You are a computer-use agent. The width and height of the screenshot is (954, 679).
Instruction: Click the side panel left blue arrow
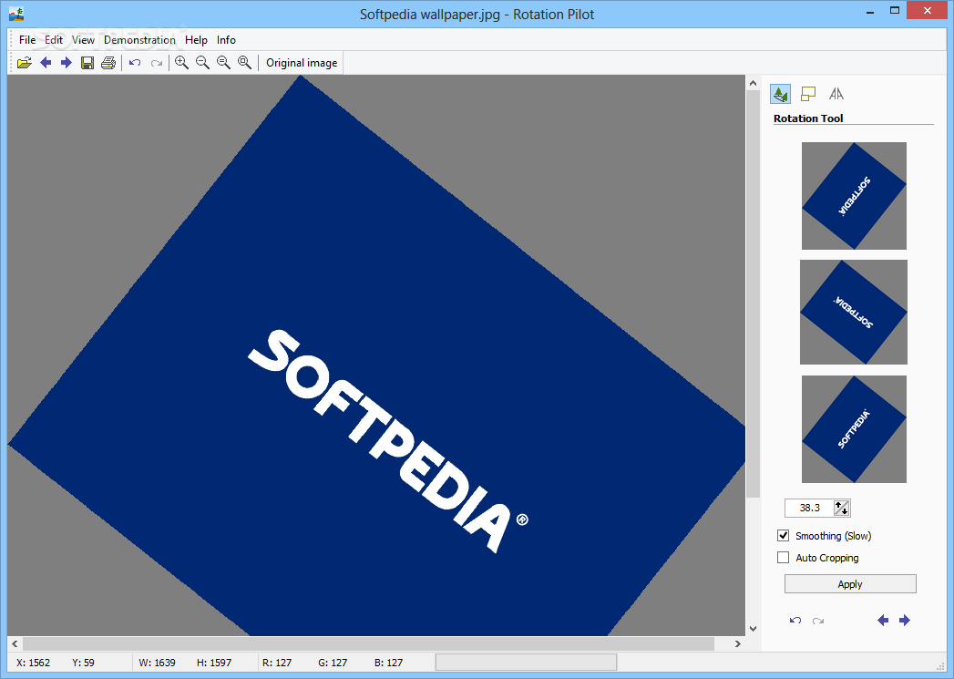pyautogui.click(x=883, y=620)
